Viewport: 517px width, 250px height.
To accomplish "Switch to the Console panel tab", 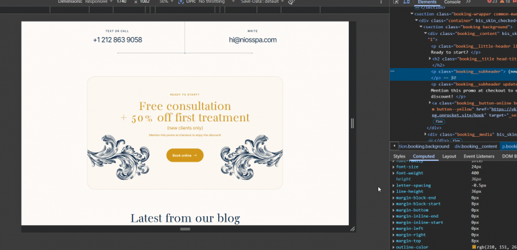I will click(452, 1).
